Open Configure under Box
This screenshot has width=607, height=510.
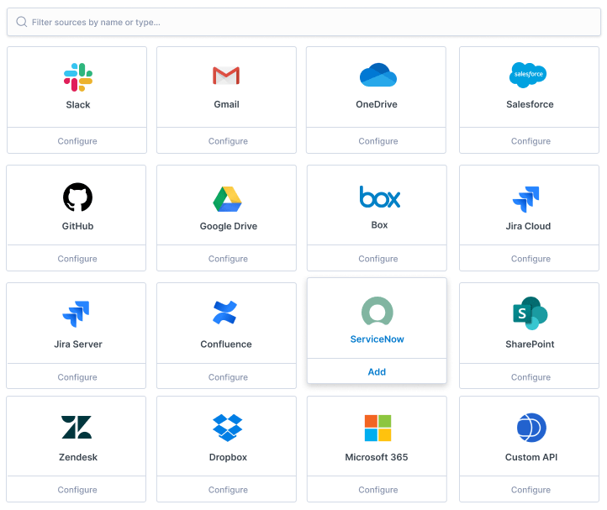coord(377,259)
